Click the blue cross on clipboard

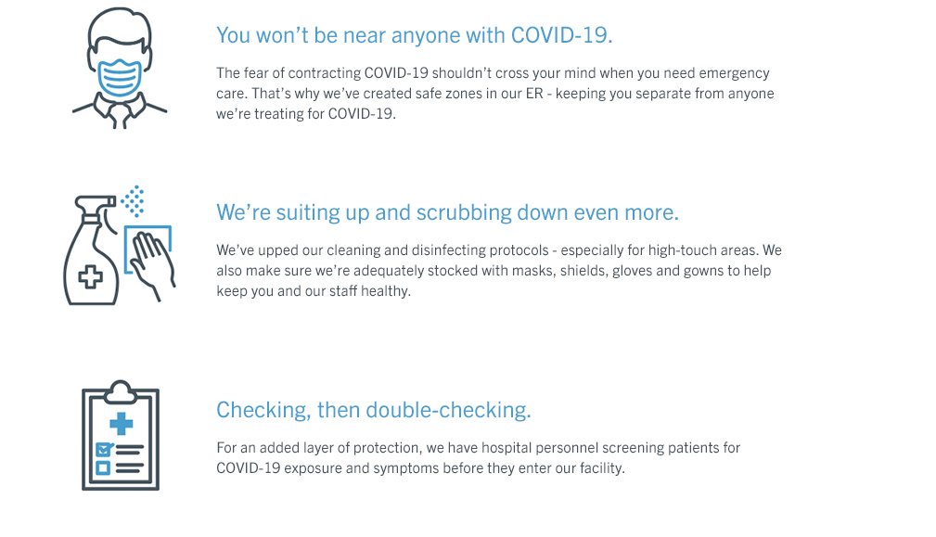122,424
